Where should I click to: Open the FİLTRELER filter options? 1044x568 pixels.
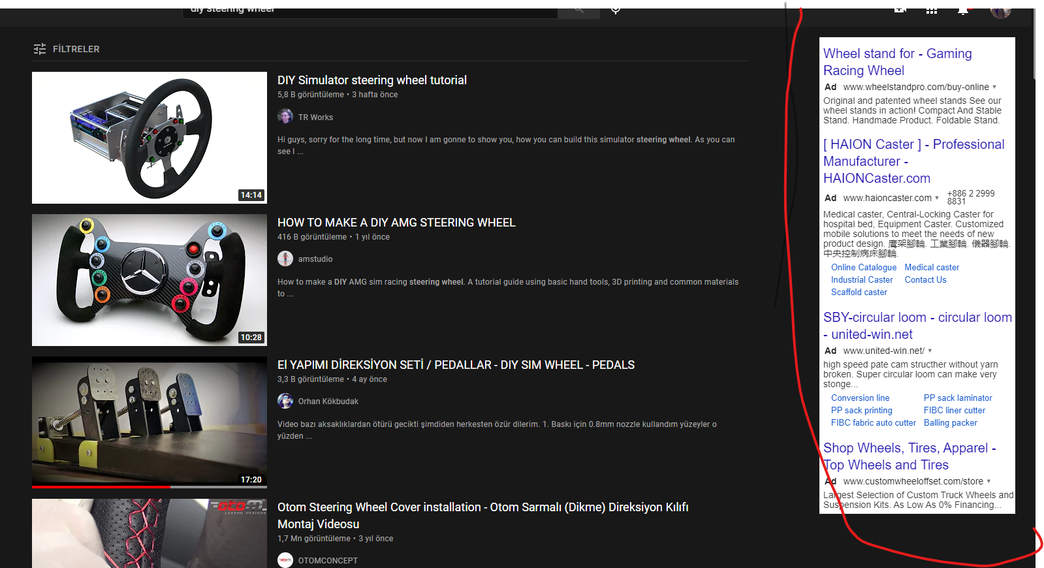coord(67,49)
